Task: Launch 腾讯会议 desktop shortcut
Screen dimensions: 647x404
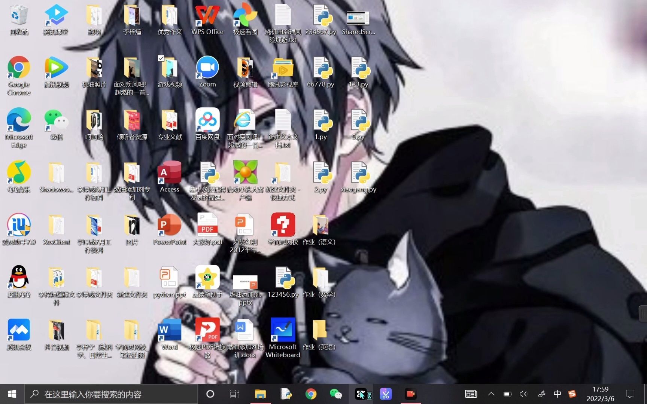Action: (x=19, y=334)
